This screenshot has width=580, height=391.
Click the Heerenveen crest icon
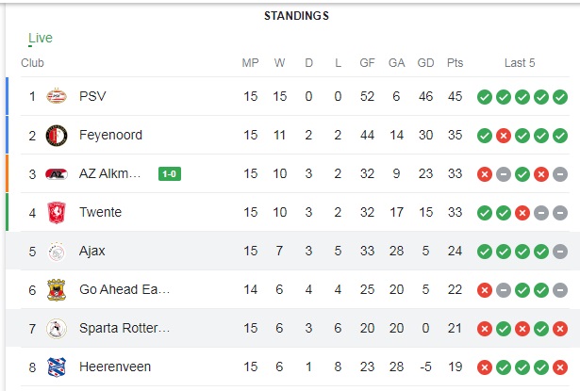pos(57,367)
